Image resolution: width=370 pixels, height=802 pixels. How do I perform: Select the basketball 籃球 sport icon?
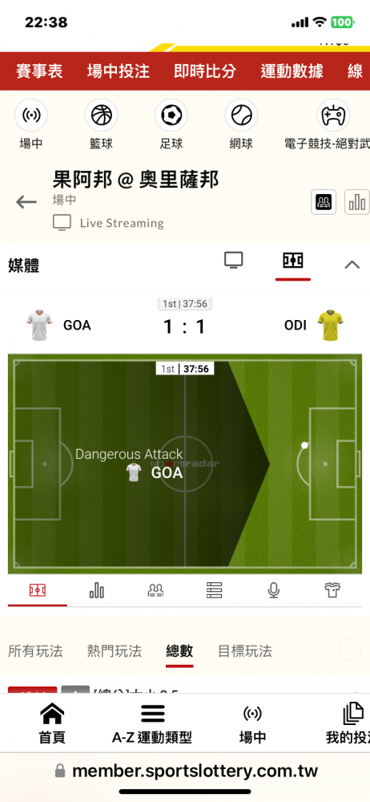101,115
